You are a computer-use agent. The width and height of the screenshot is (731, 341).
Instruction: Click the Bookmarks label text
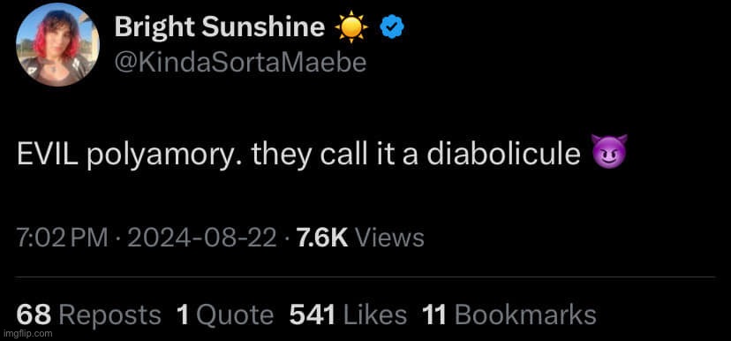(525, 314)
